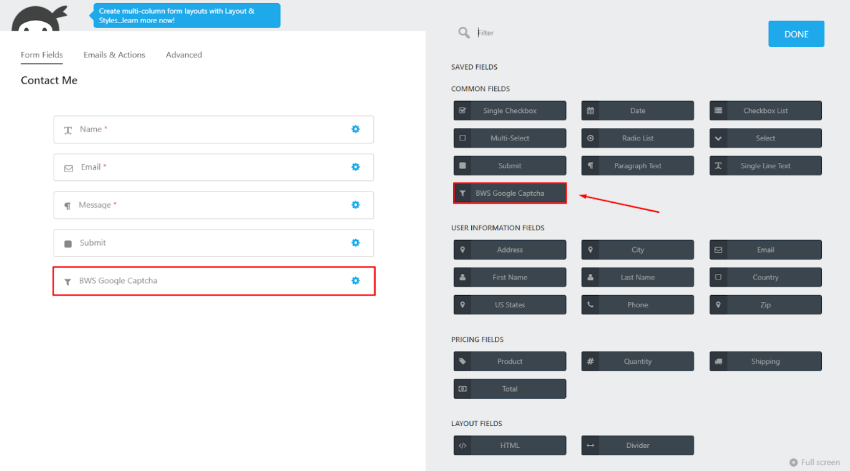850x471 pixels.
Task: Open settings gear for BWS Google Captcha field
Action: click(355, 281)
